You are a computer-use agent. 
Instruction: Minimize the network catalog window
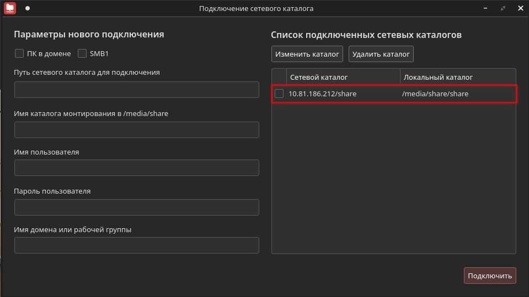click(x=485, y=8)
